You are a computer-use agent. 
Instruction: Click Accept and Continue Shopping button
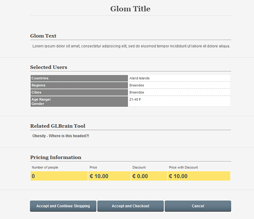(x=63, y=206)
